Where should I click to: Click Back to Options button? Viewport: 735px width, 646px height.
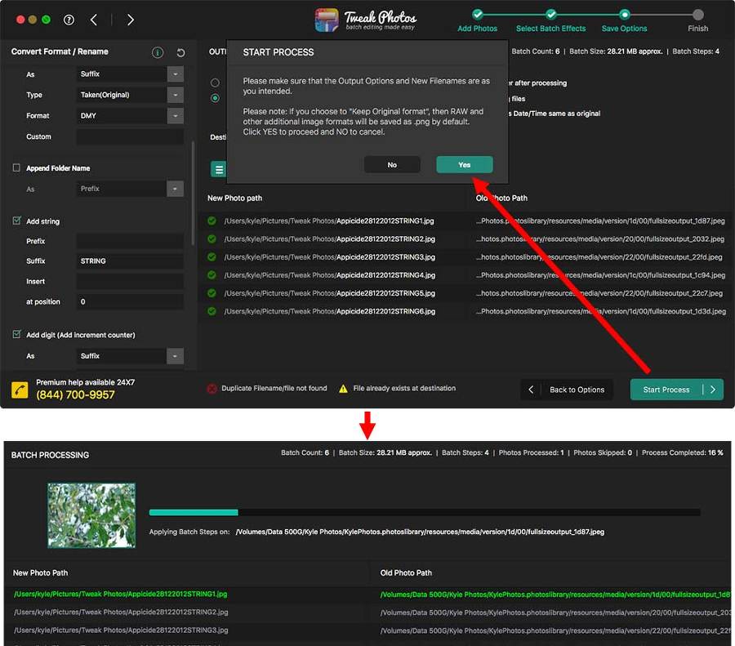[x=567, y=390]
